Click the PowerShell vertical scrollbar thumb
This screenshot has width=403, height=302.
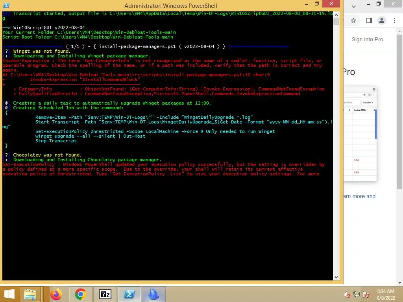click(x=336, y=21)
